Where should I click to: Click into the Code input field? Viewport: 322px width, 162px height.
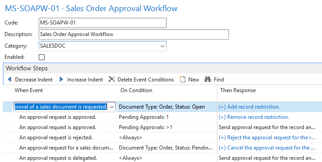click(102, 23)
